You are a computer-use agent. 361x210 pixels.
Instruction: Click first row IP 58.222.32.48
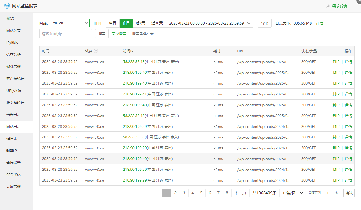(x=134, y=62)
